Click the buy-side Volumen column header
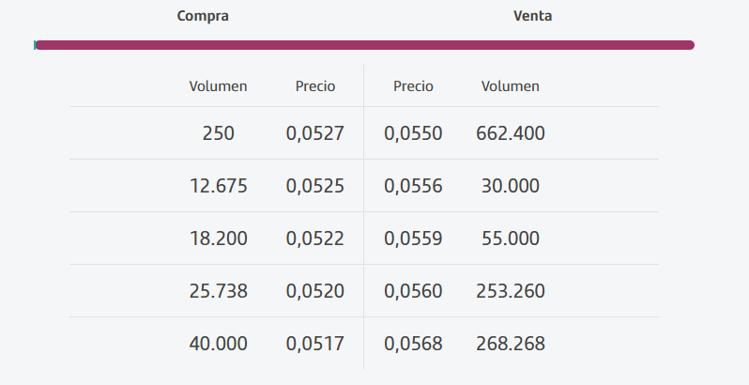Screen dimensions: 749x385 coord(218,86)
